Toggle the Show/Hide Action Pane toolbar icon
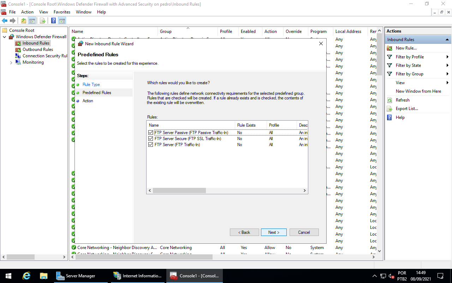The image size is (452, 283). pyautogui.click(x=62, y=20)
